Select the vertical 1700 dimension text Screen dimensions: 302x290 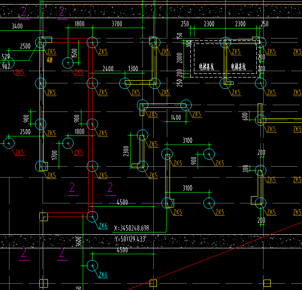coord(55,155)
